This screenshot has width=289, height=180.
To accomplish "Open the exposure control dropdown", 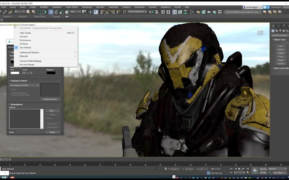I will [24, 85].
